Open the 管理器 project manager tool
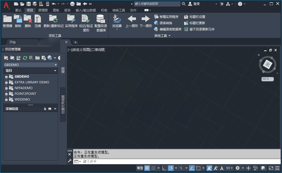The width and height of the screenshot is (282, 173). 8,21
